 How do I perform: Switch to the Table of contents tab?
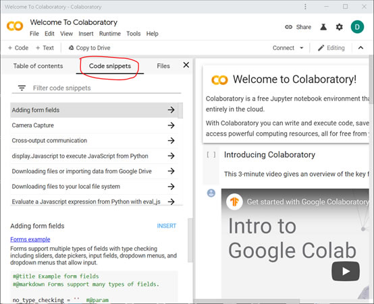(x=38, y=66)
